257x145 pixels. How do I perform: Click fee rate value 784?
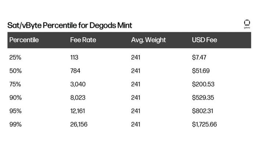pos(75,71)
